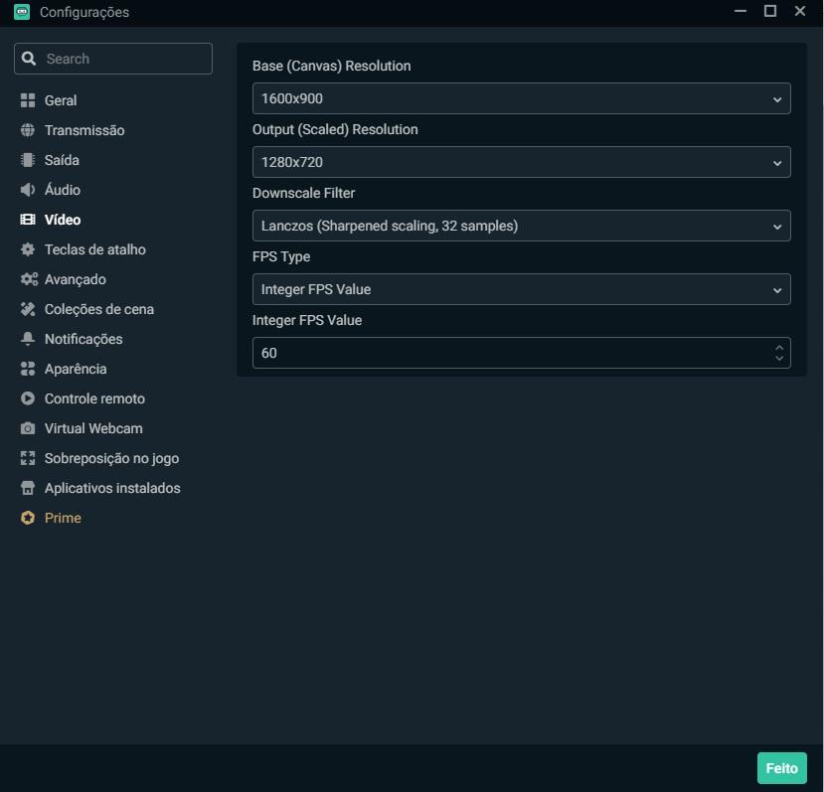
Task: Open Geral settings via its grid icon
Action: click(x=27, y=100)
